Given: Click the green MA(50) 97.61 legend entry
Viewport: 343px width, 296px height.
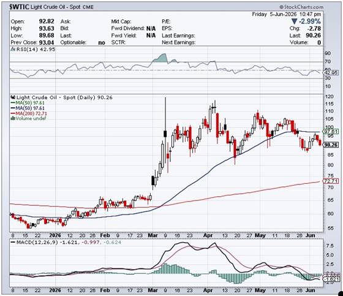Looking at the screenshot, I should coord(28,103).
